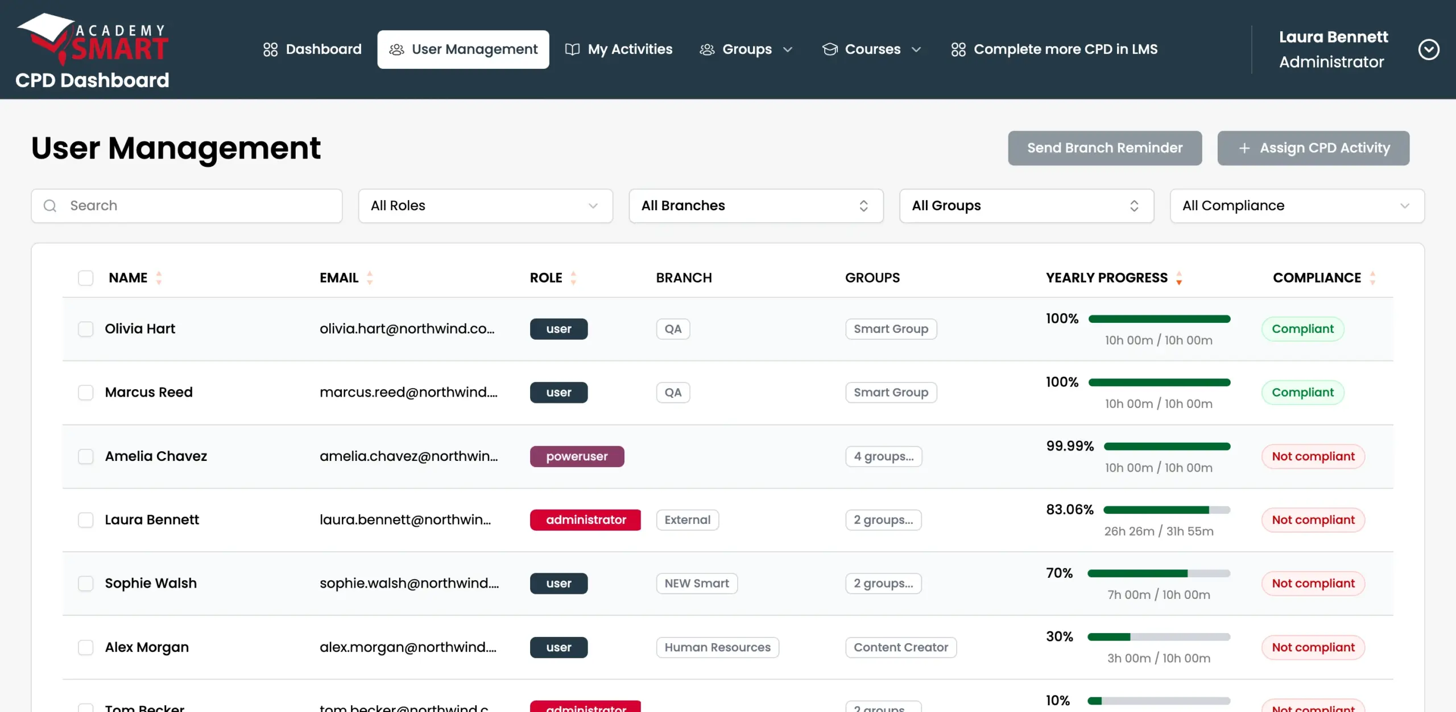This screenshot has height=712, width=1456.
Task: Click Olivia Hart's QA branch tag
Action: tap(673, 329)
